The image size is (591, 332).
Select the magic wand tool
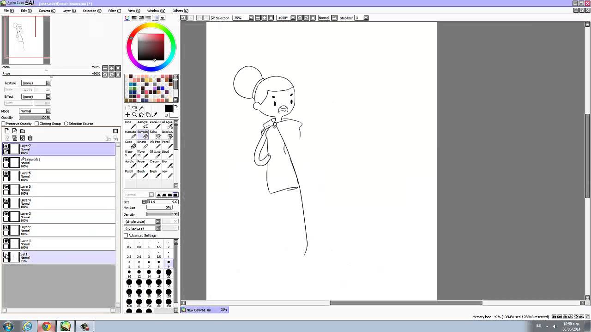pos(141,108)
